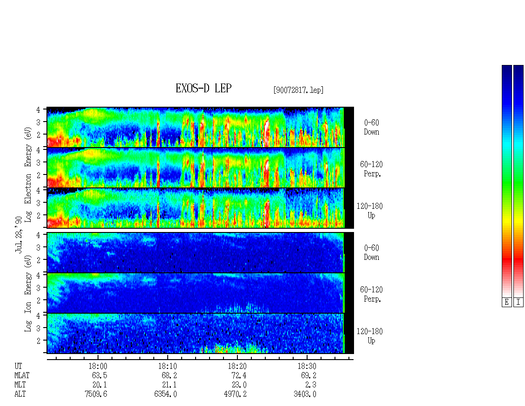Click the '120-180 Up' label beside electron panel

pos(370,211)
